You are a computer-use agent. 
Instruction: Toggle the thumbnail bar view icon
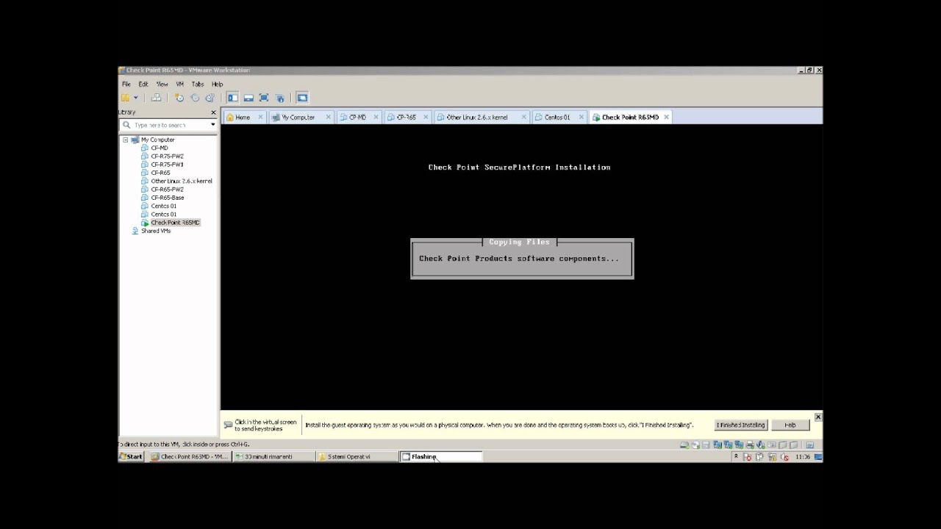click(248, 98)
